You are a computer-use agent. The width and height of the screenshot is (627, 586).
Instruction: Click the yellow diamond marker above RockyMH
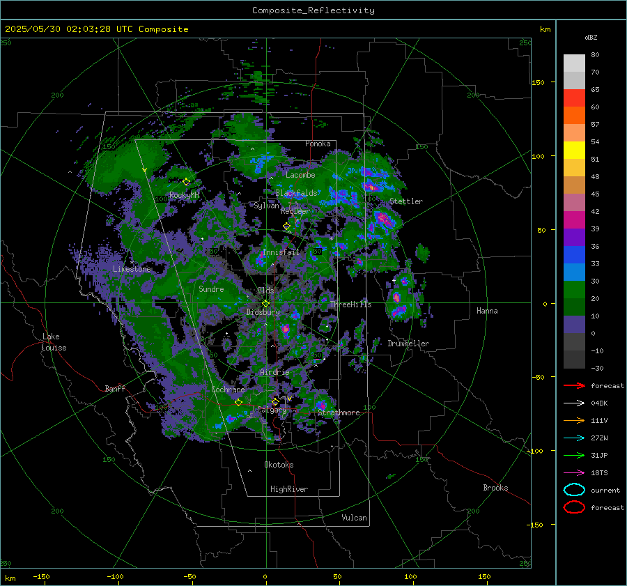pyautogui.click(x=186, y=182)
